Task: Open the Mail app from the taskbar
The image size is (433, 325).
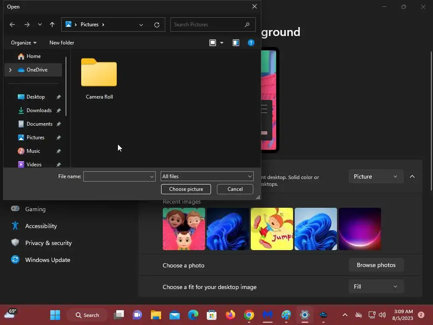Action: [x=175, y=315]
